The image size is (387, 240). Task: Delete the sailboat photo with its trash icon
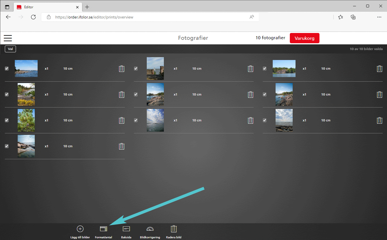click(x=250, y=69)
